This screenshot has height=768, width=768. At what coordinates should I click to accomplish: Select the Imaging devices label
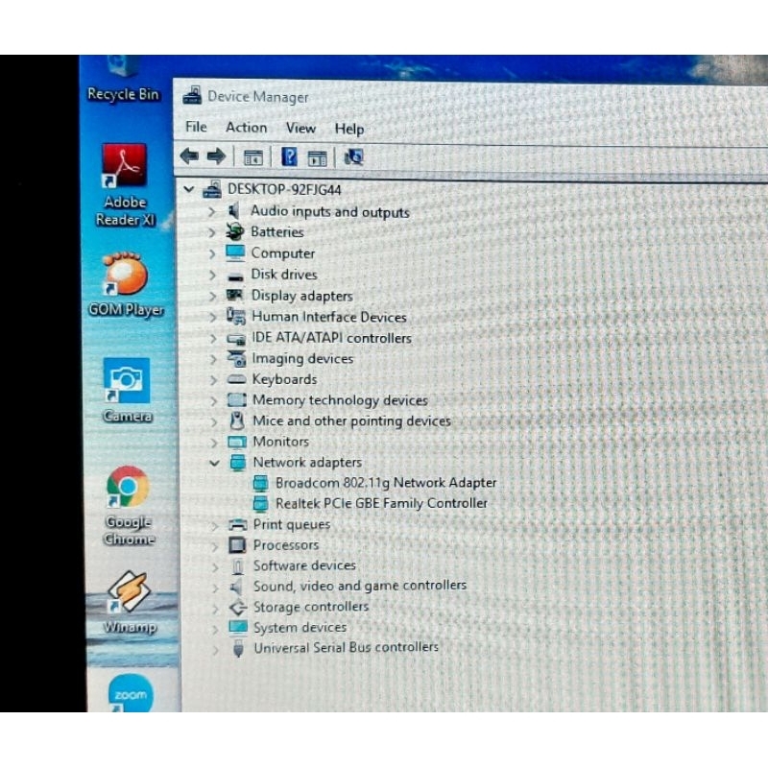point(302,358)
